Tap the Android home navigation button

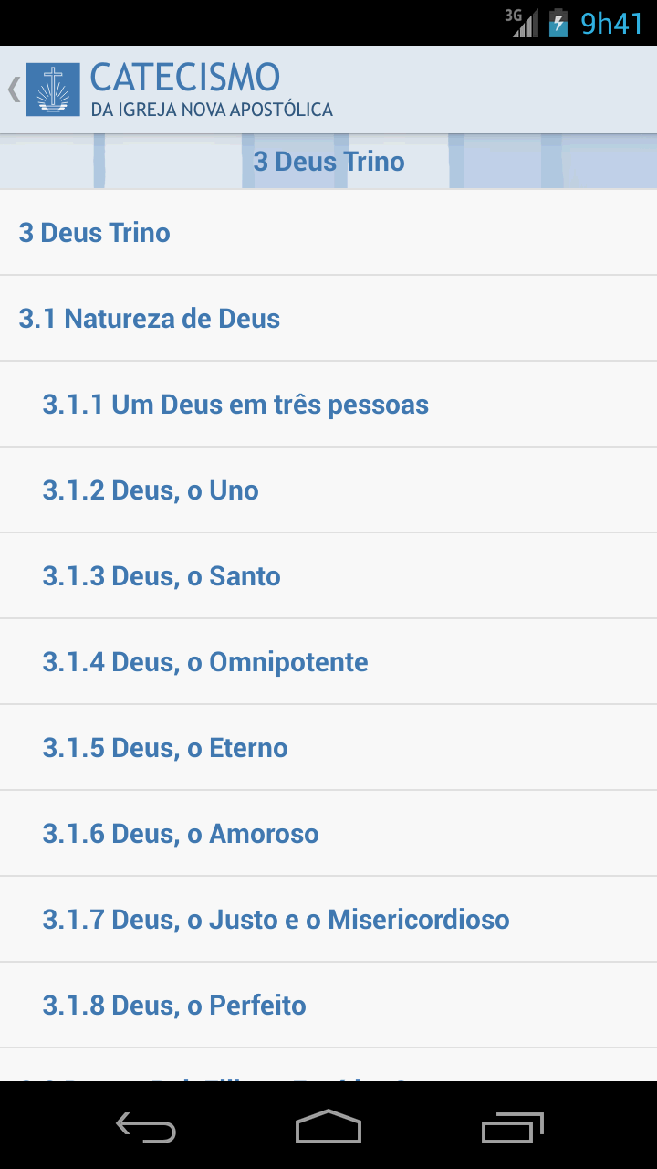coord(328,1127)
